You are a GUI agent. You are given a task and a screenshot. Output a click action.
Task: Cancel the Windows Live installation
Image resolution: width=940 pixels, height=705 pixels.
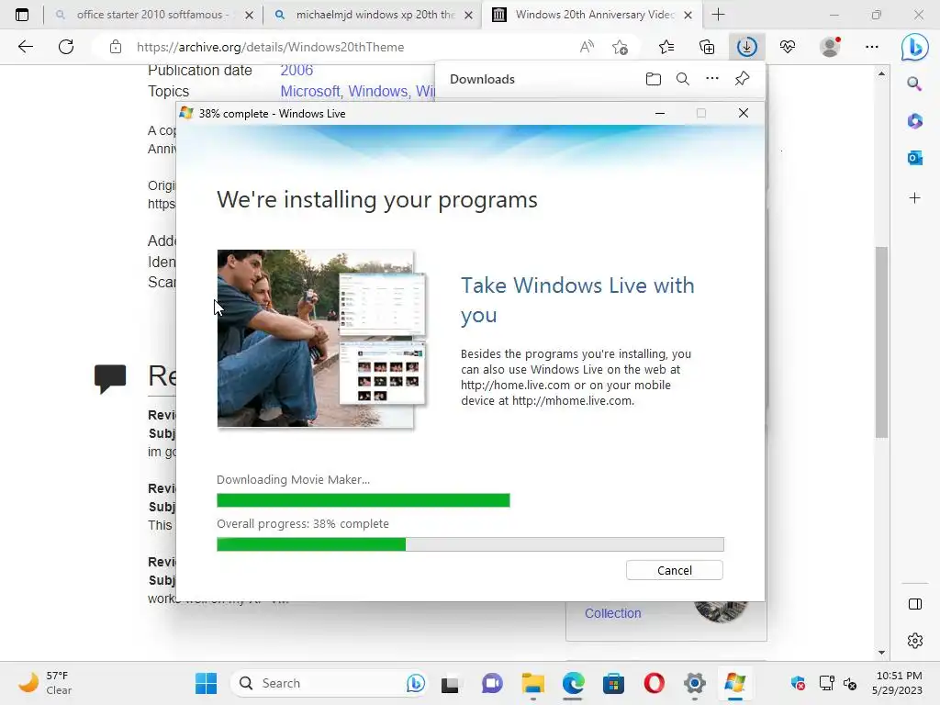point(675,570)
